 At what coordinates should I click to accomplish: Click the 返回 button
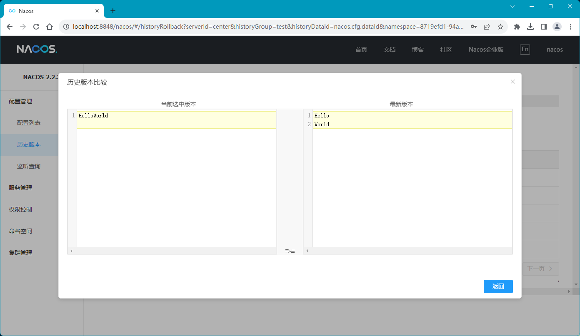(x=498, y=286)
